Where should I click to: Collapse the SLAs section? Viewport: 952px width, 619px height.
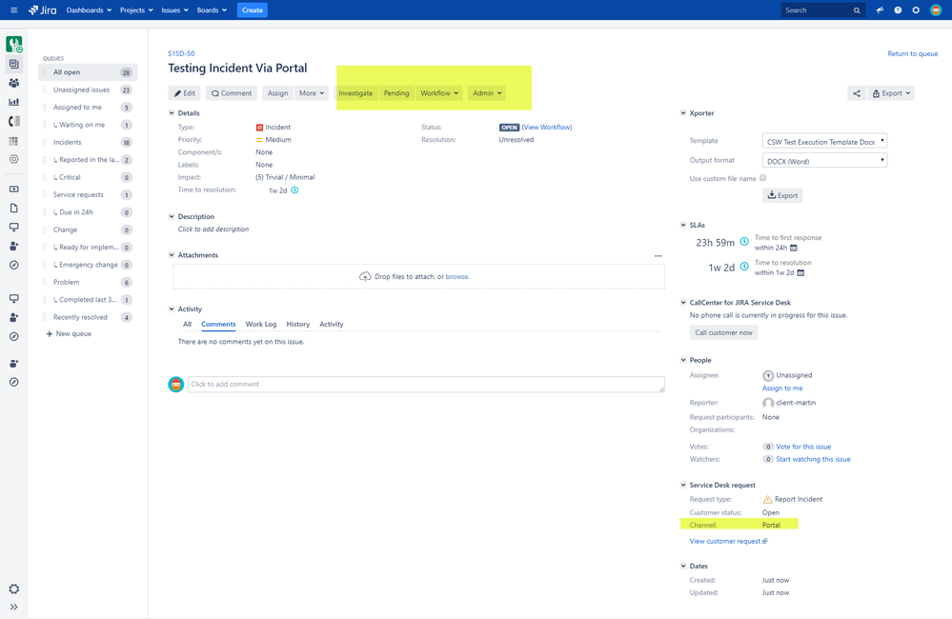683,225
